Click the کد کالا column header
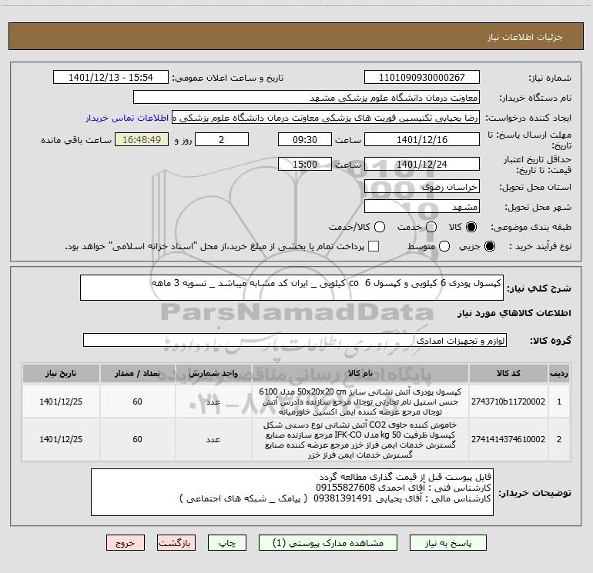The image size is (593, 573). [508, 374]
